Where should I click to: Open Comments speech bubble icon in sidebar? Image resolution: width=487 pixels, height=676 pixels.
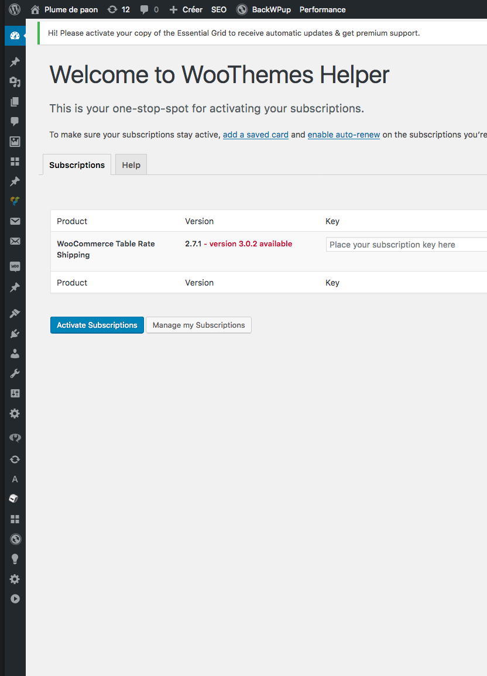pos(15,122)
